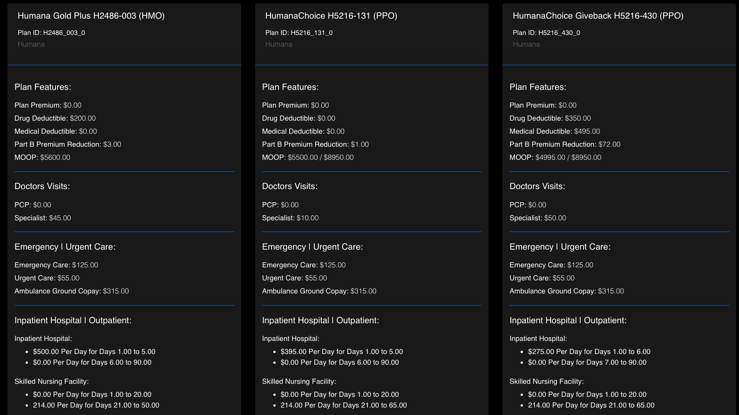This screenshot has height=415, width=739.
Task: Select the HumanaChoice Giveback H5216-430 (PPO) title
Action: [x=598, y=16]
